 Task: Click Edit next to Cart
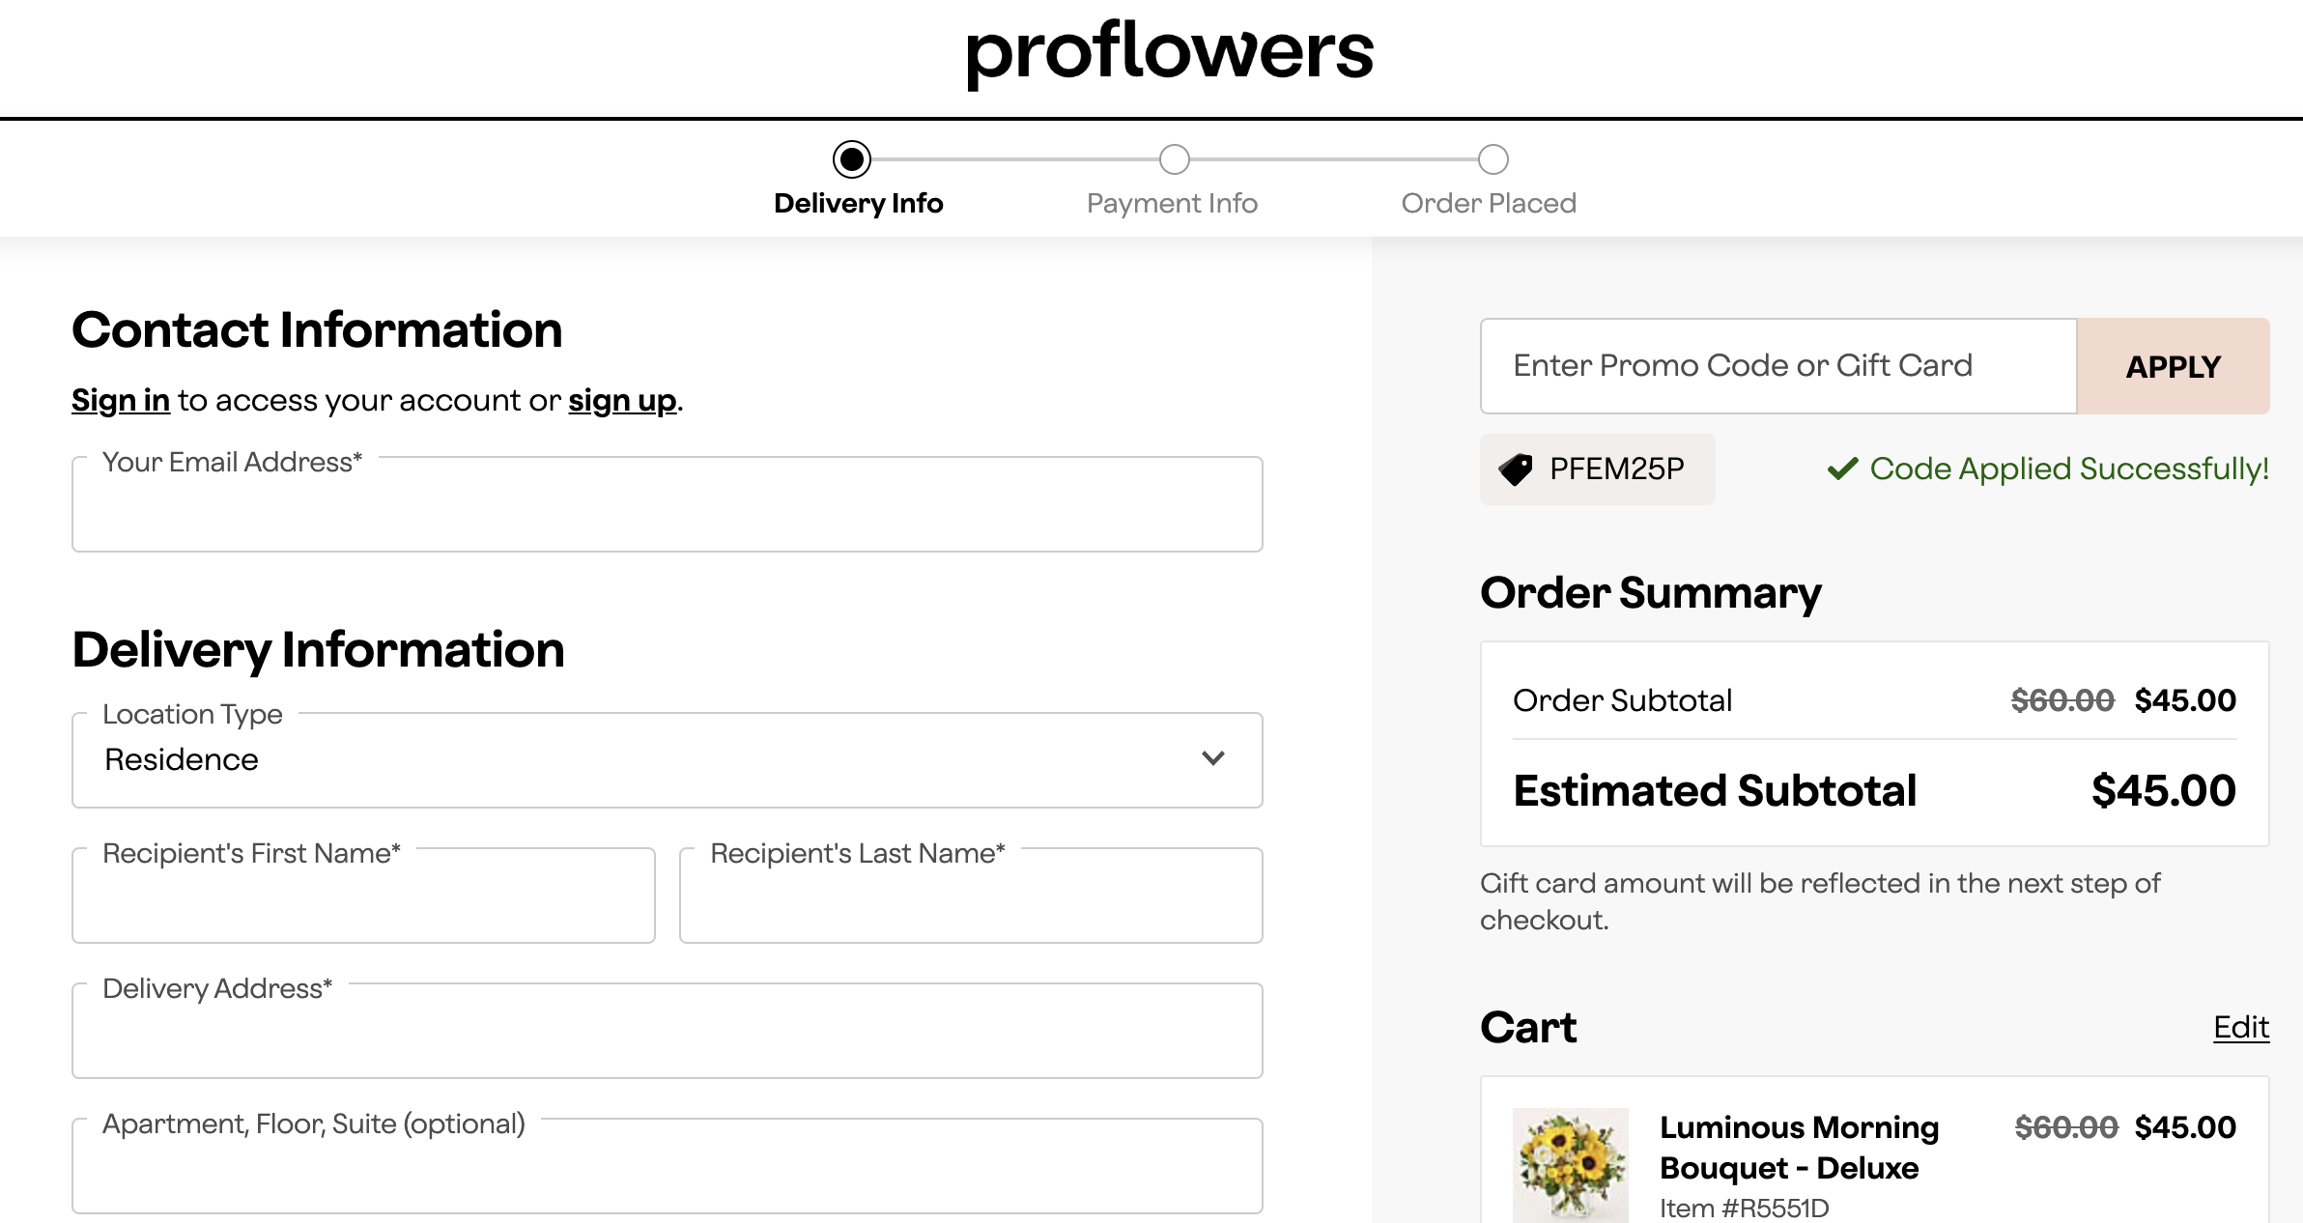tap(2241, 1028)
